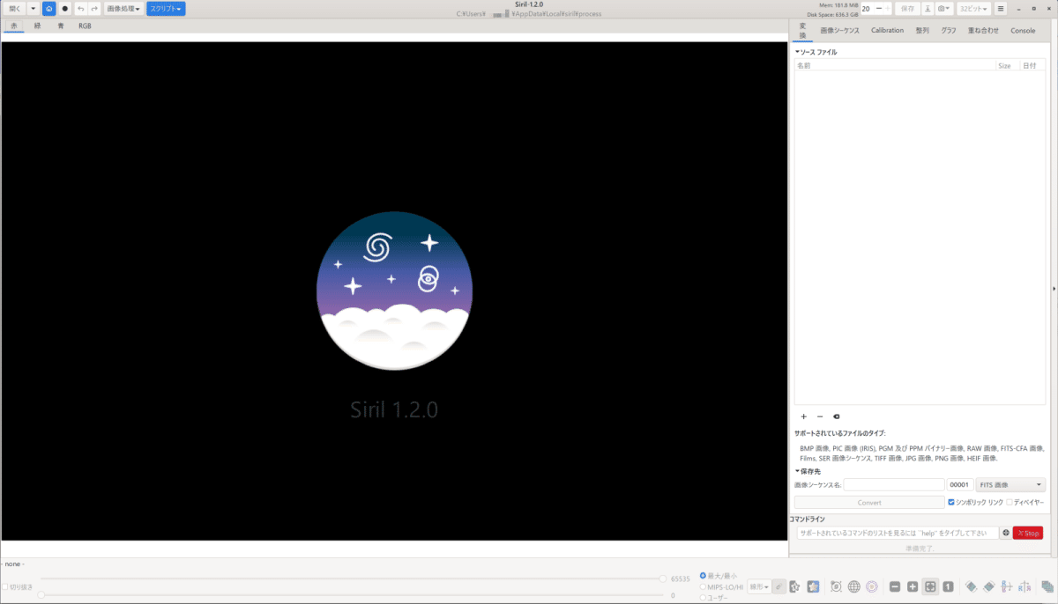This screenshot has width=1058, height=604.
Task: Zoom out with the minus icon
Action: (x=895, y=586)
